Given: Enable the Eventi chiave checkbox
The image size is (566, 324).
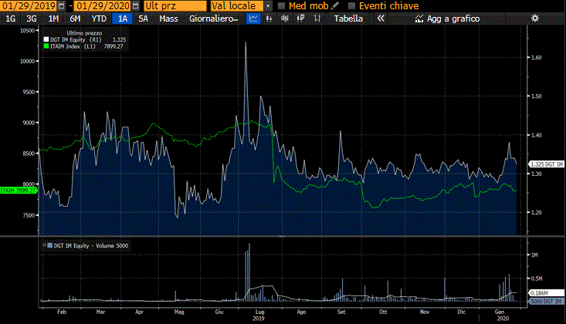Looking at the screenshot, I should point(351,6).
